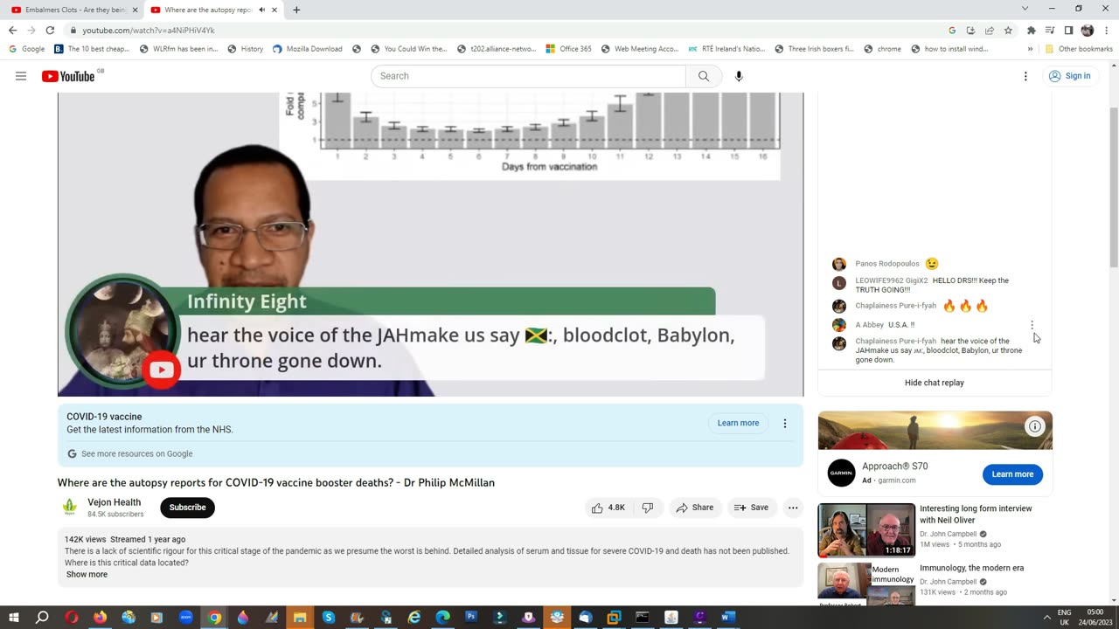This screenshot has width=1119, height=629.
Task: Switch to Embalmers Clots tab
Action: point(72,10)
